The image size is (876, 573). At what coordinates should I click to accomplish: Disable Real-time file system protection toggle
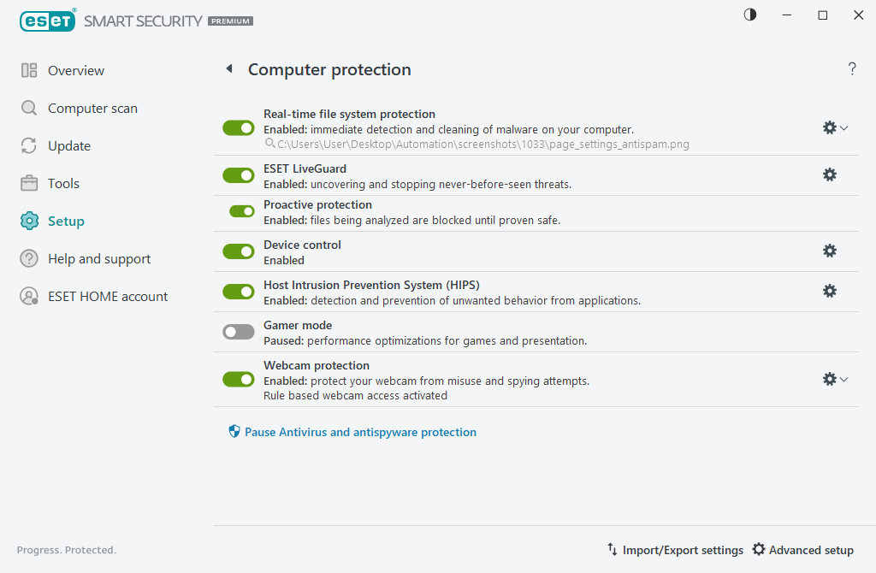pos(239,127)
